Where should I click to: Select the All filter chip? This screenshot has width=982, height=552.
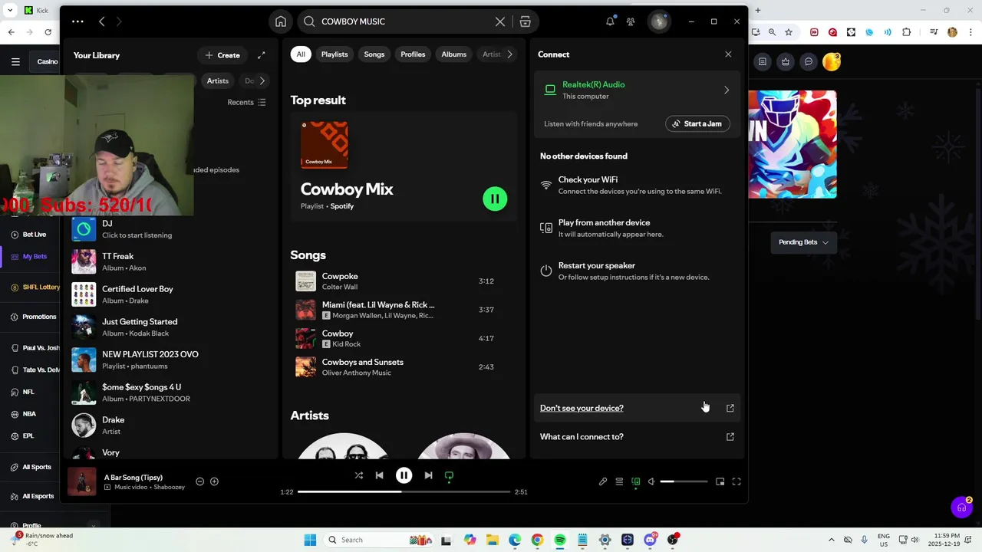[301, 54]
